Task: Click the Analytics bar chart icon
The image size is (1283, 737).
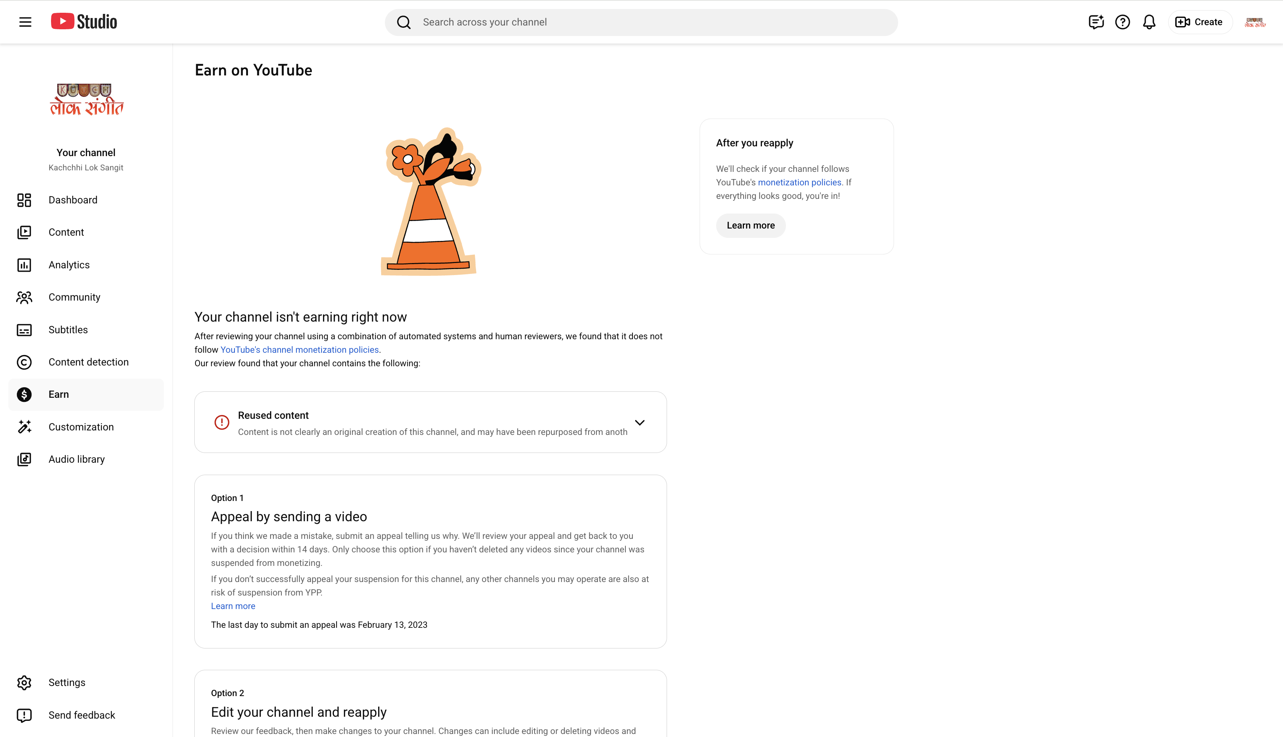Action: coord(24,265)
